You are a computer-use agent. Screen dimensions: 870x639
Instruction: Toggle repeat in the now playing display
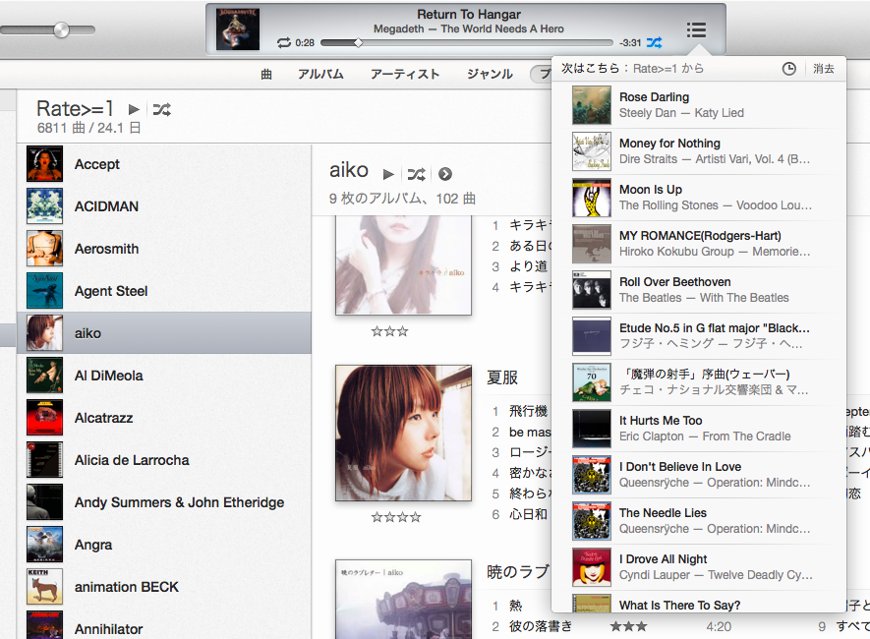click(x=284, y=42)
